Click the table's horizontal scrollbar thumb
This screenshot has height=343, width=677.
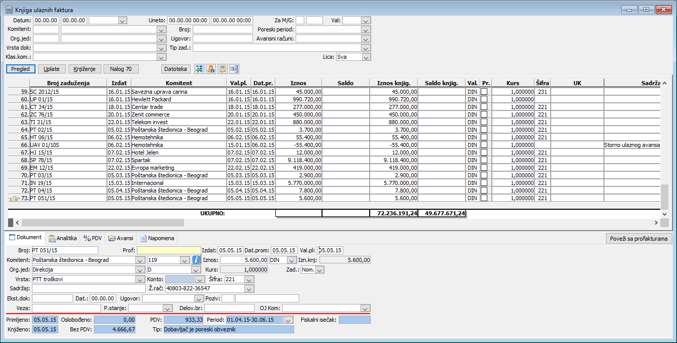click(x=102, y=222)
